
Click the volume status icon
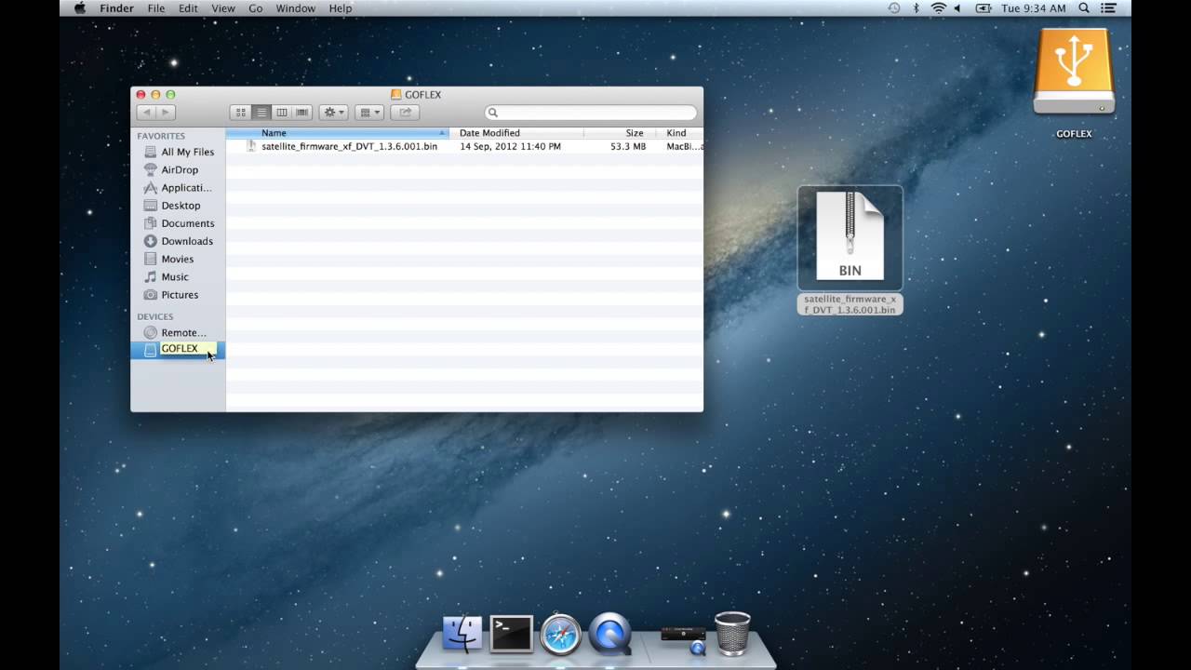[x=958, y=8]
